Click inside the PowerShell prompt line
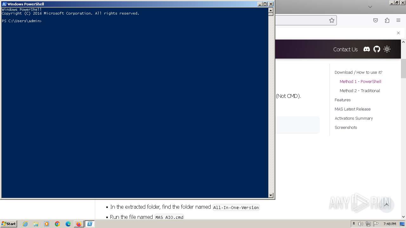This screenshot has width=406, height=228. [22, 21]
